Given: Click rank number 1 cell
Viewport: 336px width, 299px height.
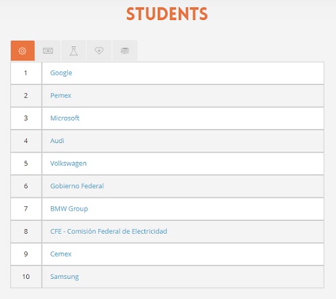Looking at the screenshot, I should (x=26, y=73).
